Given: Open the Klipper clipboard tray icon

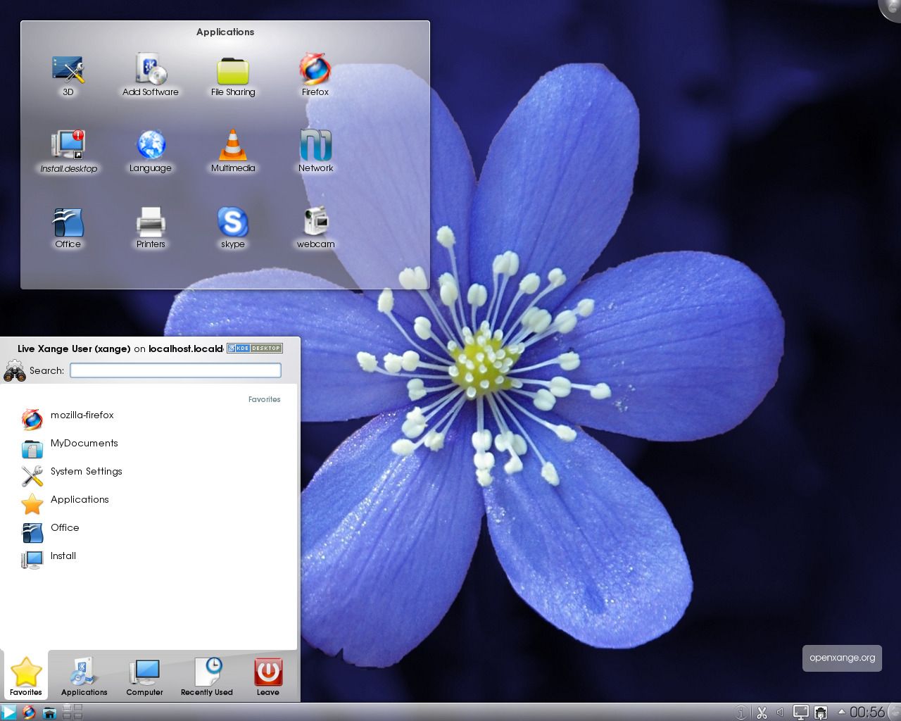Looking at the screenshot, I should pos(762,713).
